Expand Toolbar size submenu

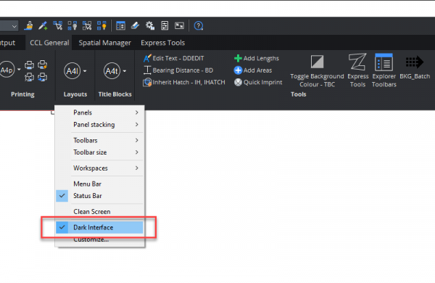pos(100,152)
